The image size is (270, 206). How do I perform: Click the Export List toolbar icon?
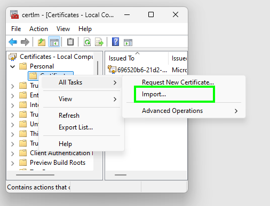pos(99,42)
